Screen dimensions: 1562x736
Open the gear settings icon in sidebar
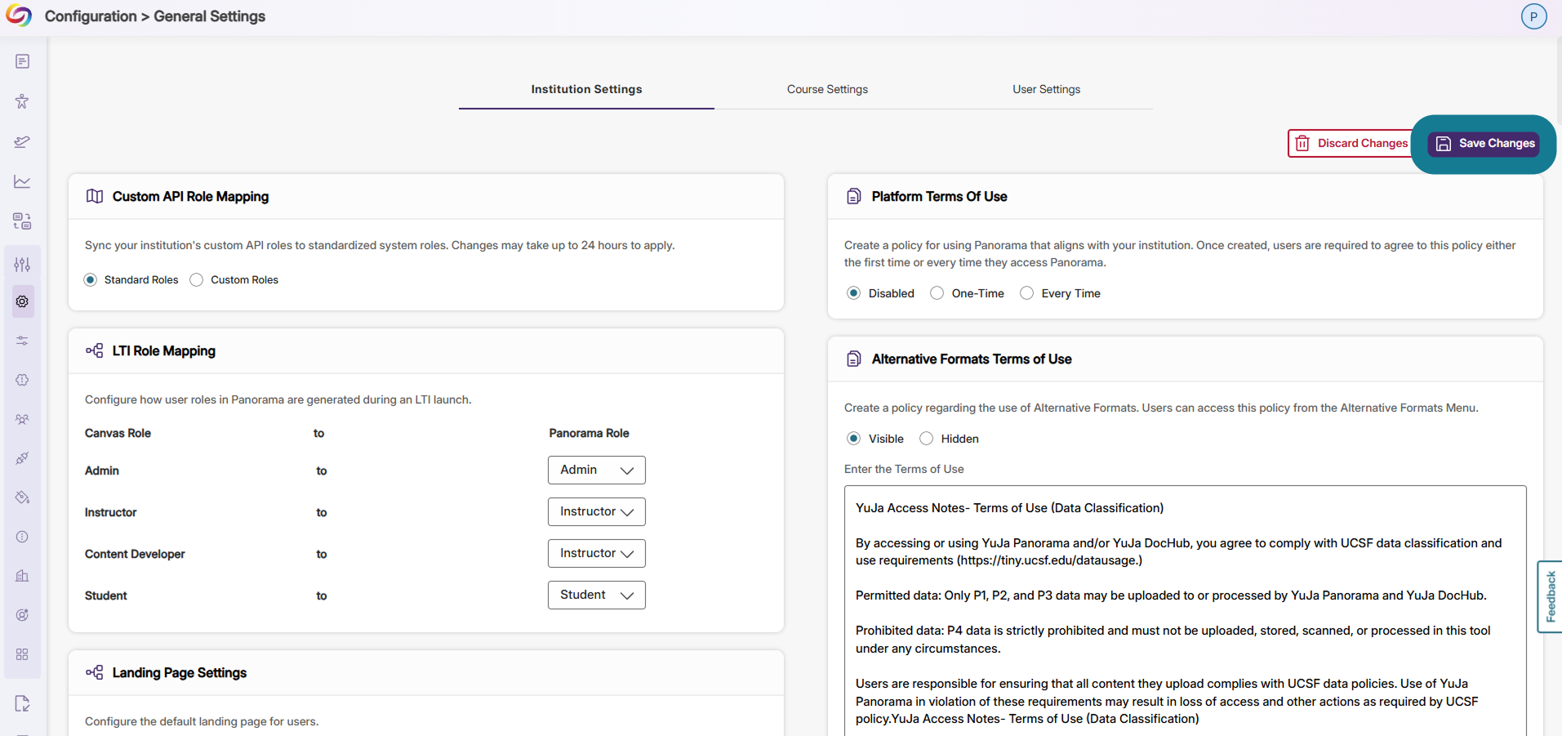pyautogui.click(x=22, y=301)
